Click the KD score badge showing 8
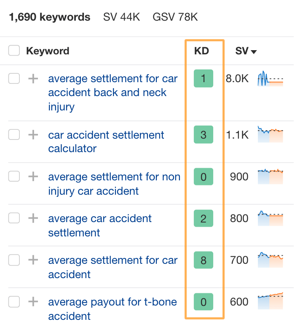The height and width of the screenshot is (327, 295). [204, 260]
